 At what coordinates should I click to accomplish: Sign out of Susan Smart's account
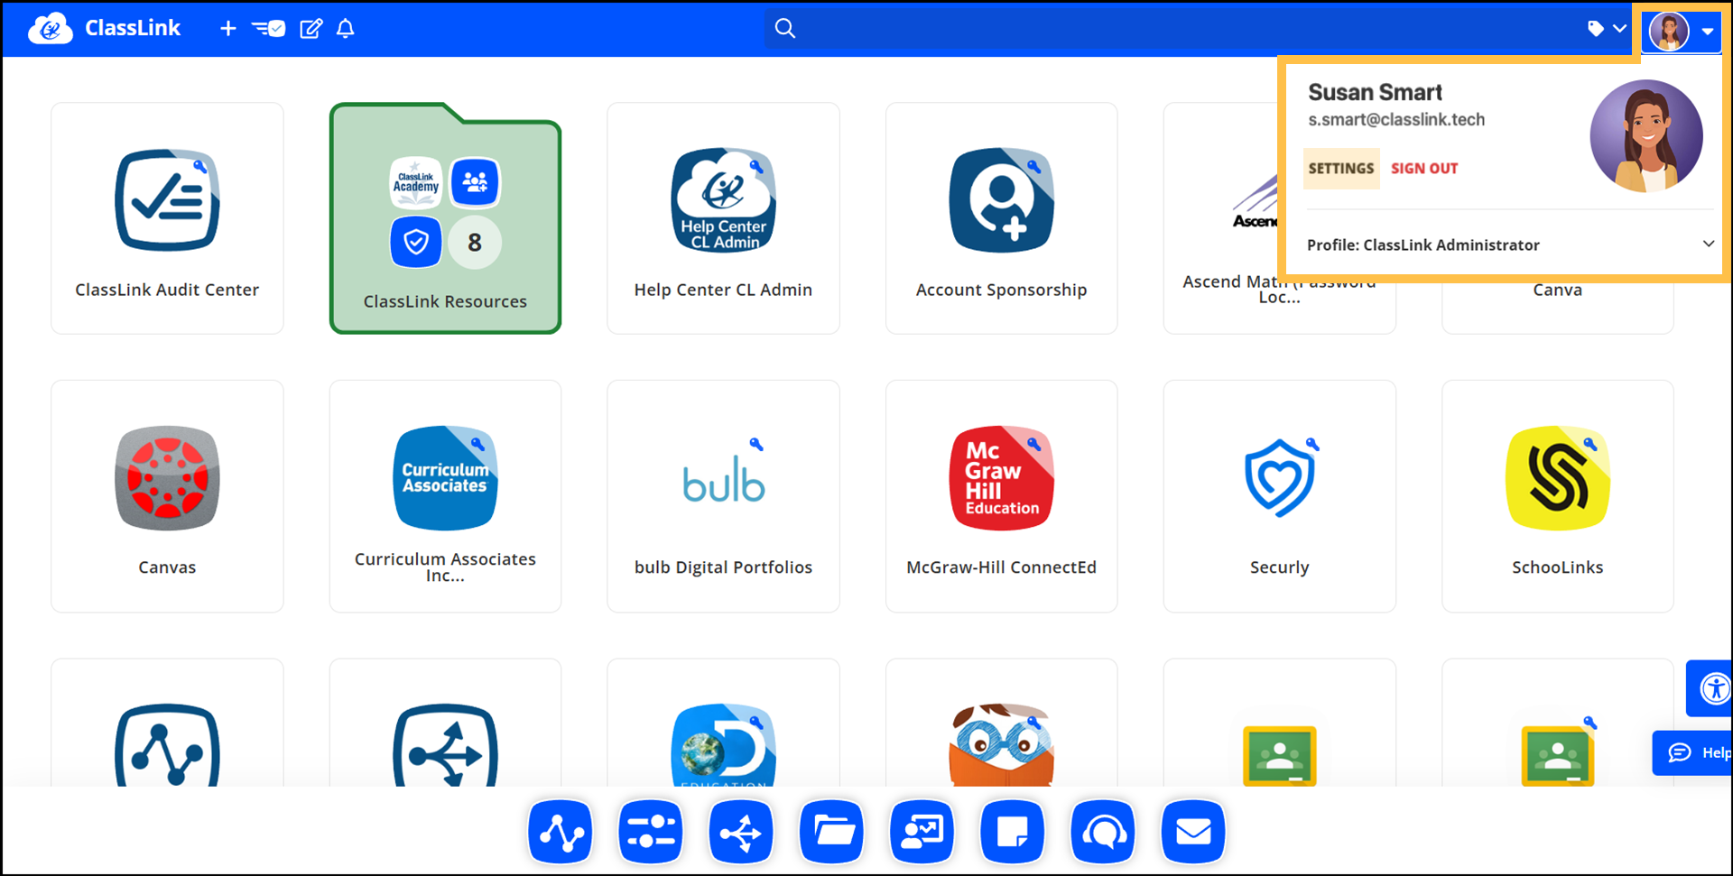coord(1424,168)
